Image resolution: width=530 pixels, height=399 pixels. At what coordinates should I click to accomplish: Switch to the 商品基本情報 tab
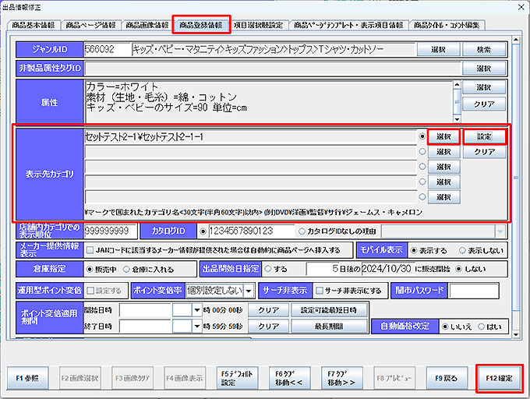click(34, 25)
